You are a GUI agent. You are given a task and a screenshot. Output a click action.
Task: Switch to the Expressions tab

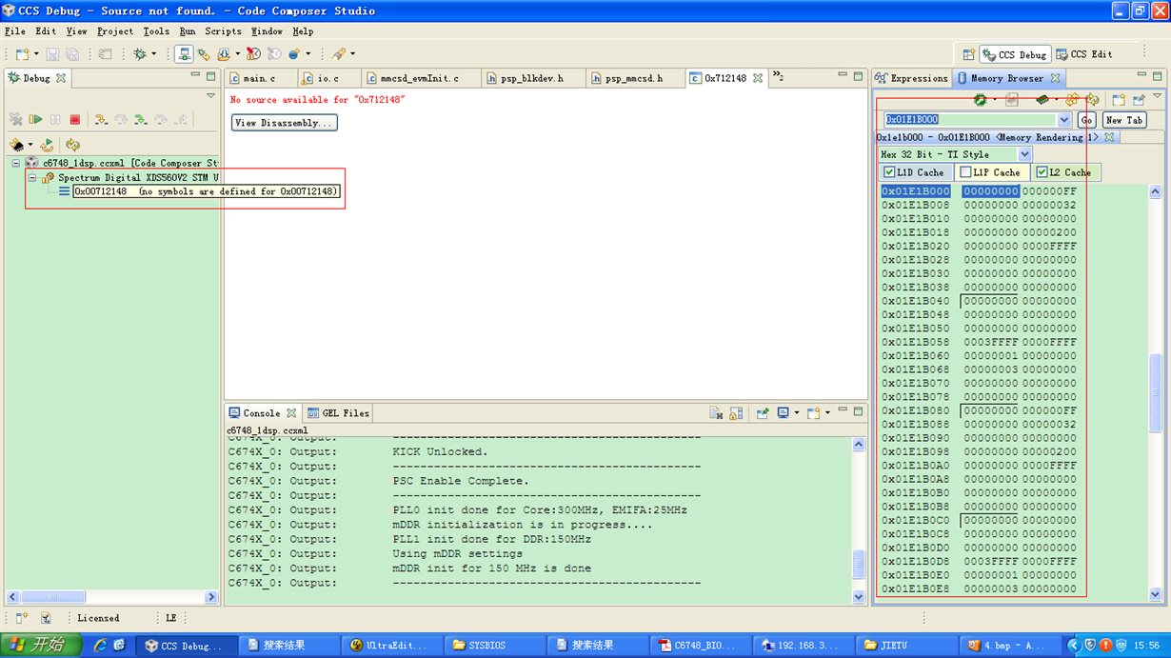(x=911, y=78)
